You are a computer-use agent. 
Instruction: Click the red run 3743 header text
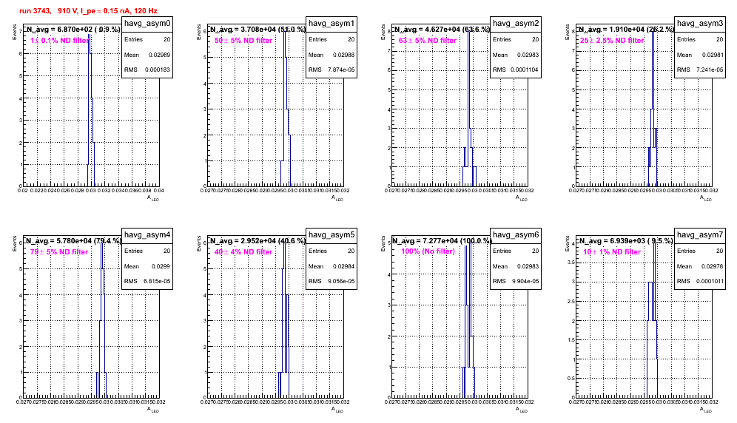[89, 11]
